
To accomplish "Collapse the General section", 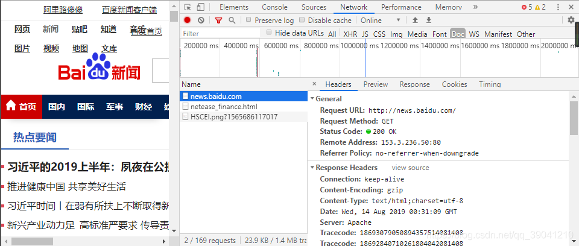I will pos(312,99).
